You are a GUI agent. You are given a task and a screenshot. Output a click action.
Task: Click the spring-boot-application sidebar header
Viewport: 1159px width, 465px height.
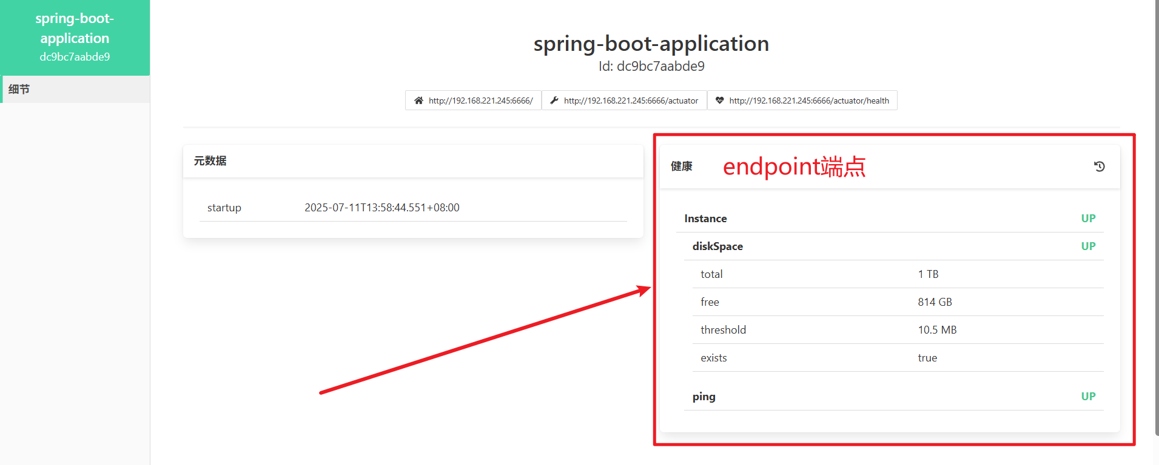[x=75, y=38]
